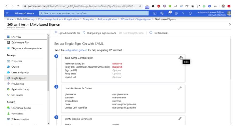The width and height of the screenshot is (240, 129).
Task: Open portal settings gear
Action: pyautogui.click(x=176, y=13)
